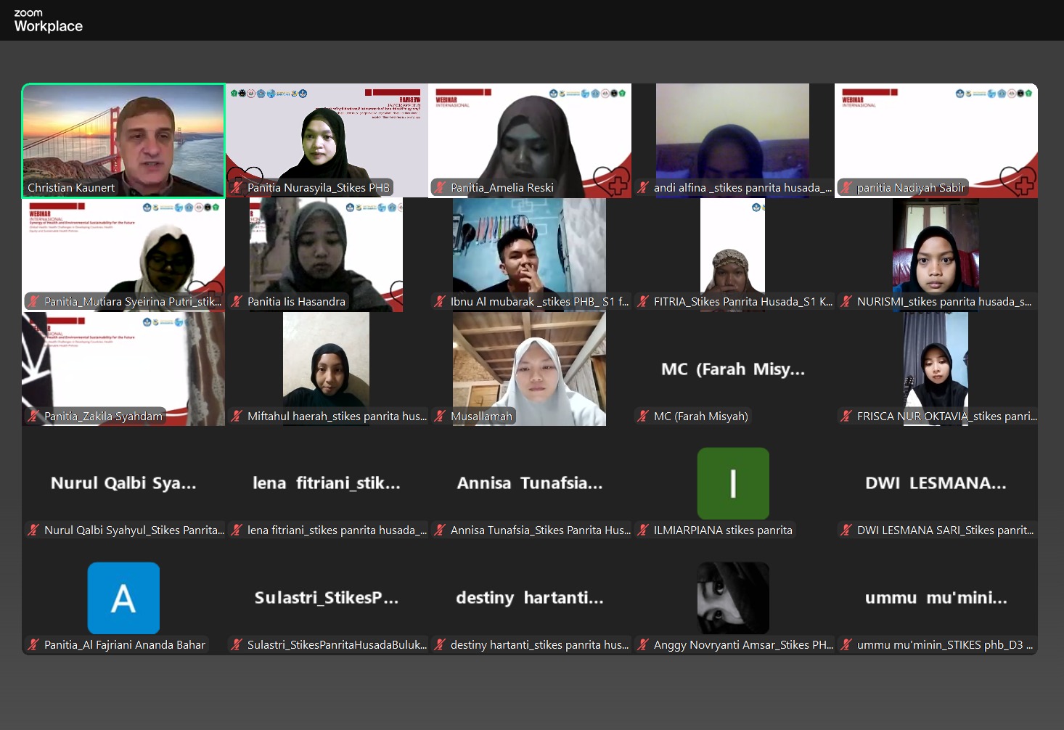Click the large "DWI LESMANA..." tile text

coord(936,483)
